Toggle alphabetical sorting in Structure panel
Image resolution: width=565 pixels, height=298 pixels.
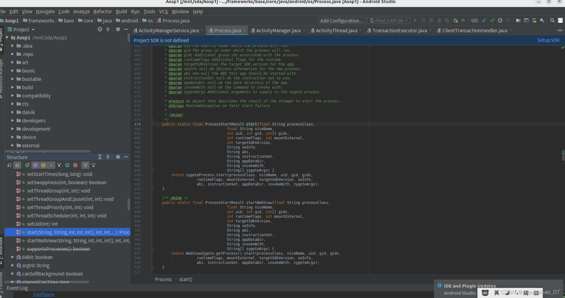pyautogui.click(x=17, y=165)
